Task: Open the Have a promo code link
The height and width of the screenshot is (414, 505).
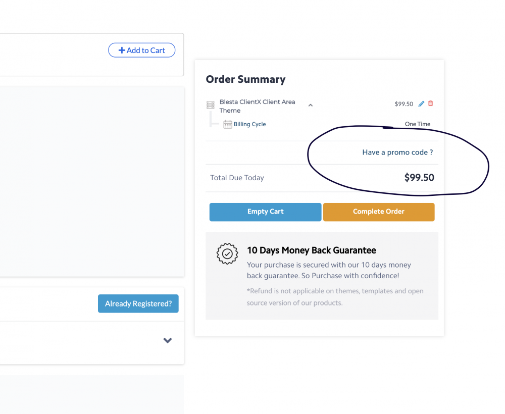Action: pos(397,152)
